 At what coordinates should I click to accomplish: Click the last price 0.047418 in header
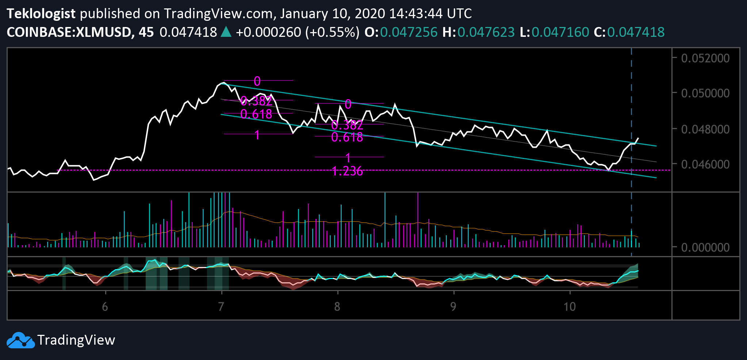pos(188,32)
